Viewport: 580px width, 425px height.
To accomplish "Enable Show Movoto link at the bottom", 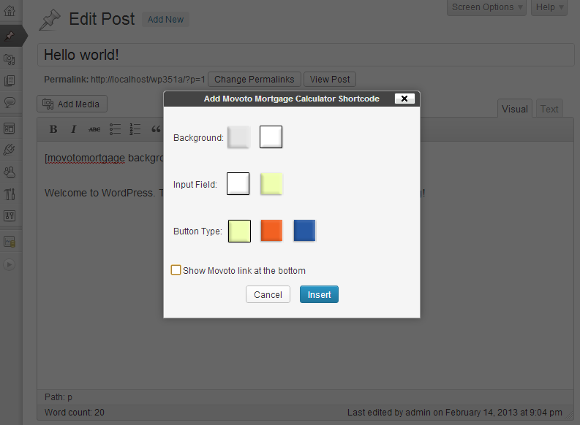I will tap(176, 270).
